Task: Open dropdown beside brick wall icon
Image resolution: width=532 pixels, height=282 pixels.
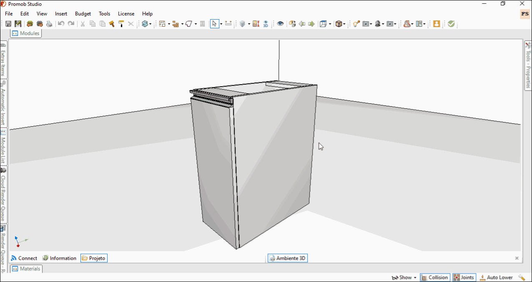Action: (182, 24)
